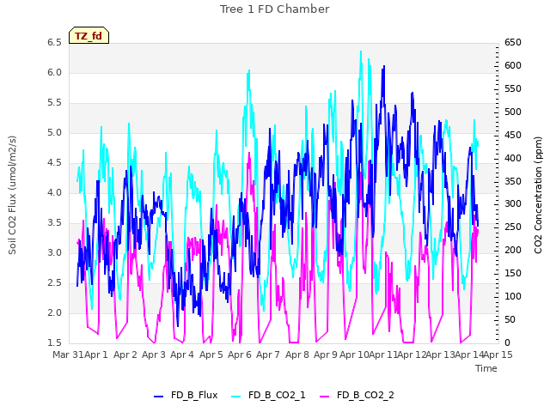Toggle FD_B_Flux series in legend

186,395
